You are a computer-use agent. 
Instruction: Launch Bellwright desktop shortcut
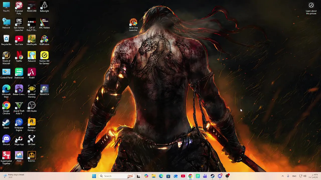(x=44, y=7)
